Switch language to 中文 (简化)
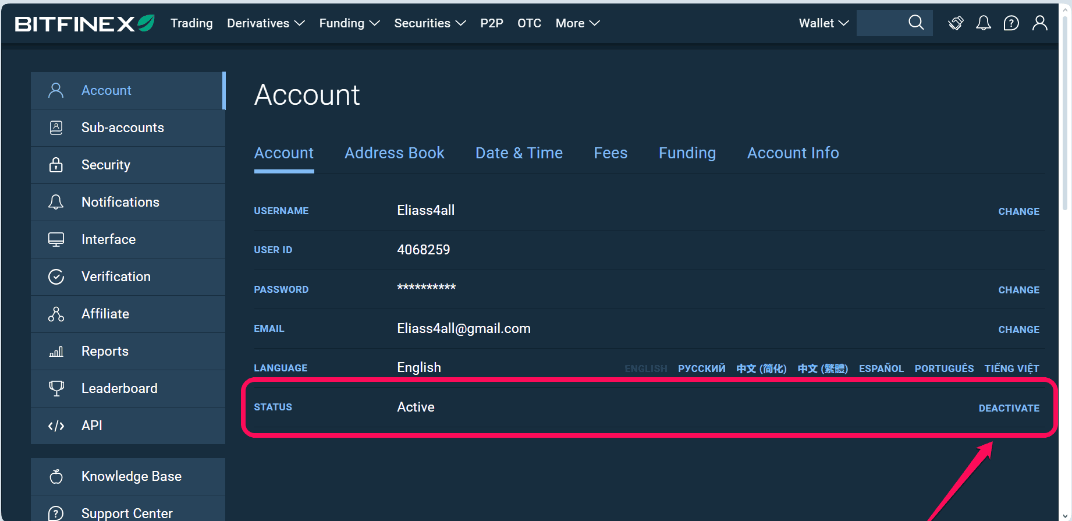 tap(761, 368)
